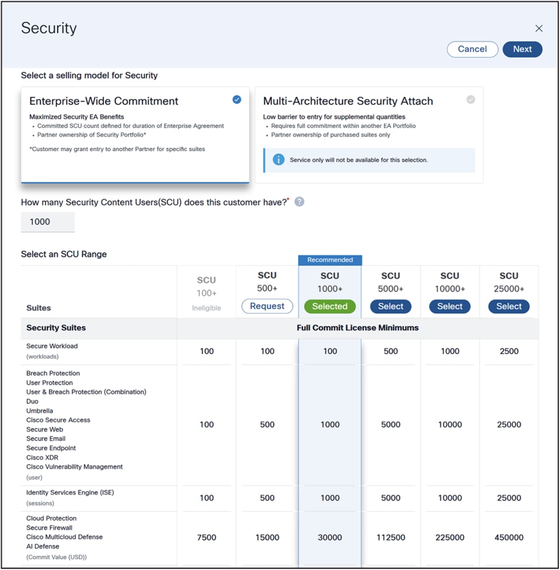Click the Enterprise-Wide Commitment card title

pyautogui.click(x=104, y=101)
